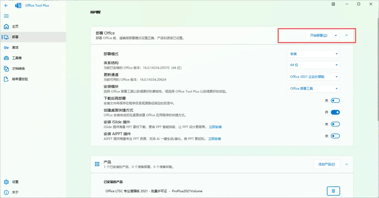This screenshot has width=379, height=198.
Task: Click the toolbox briefcase icon
Action: (6, 58)
